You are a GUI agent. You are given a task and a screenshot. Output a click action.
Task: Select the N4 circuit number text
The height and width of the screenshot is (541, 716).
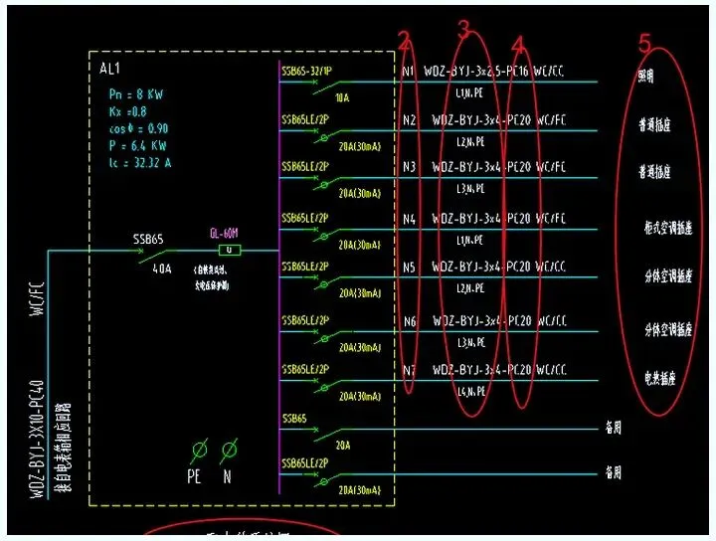coord(409,219)
